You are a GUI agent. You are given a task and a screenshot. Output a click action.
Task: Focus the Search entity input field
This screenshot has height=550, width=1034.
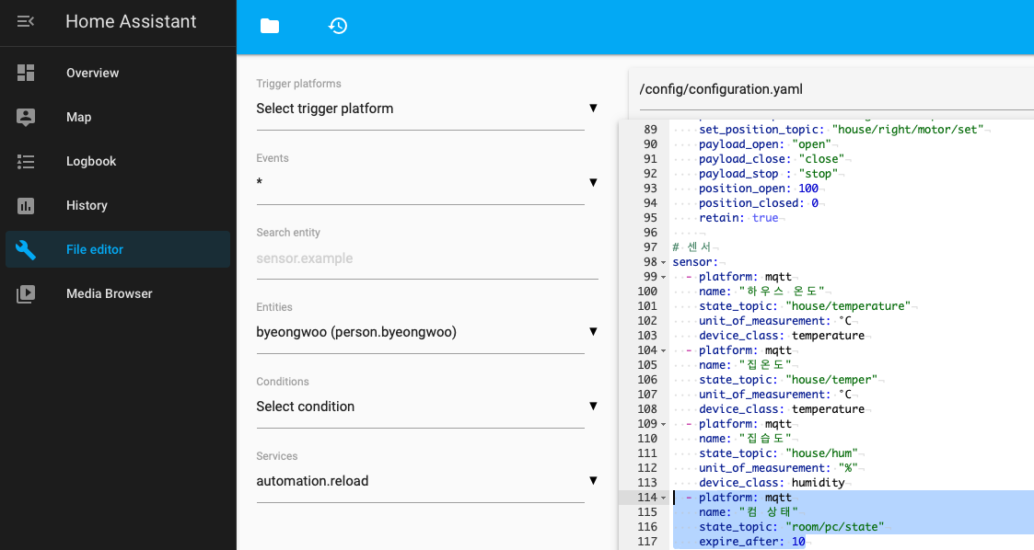426,258
